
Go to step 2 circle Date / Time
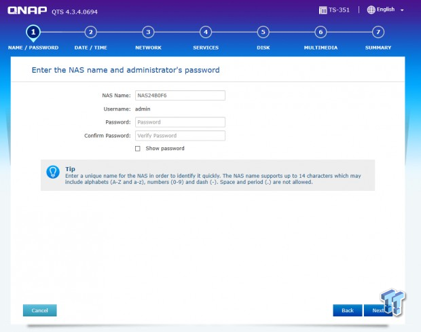(91, 32)
